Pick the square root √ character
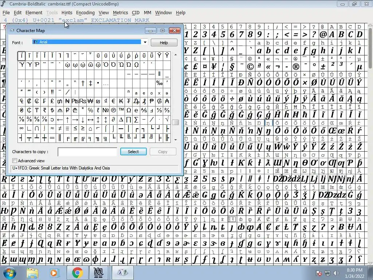This screenshot has width=373, height=280. tap(167, 120)
